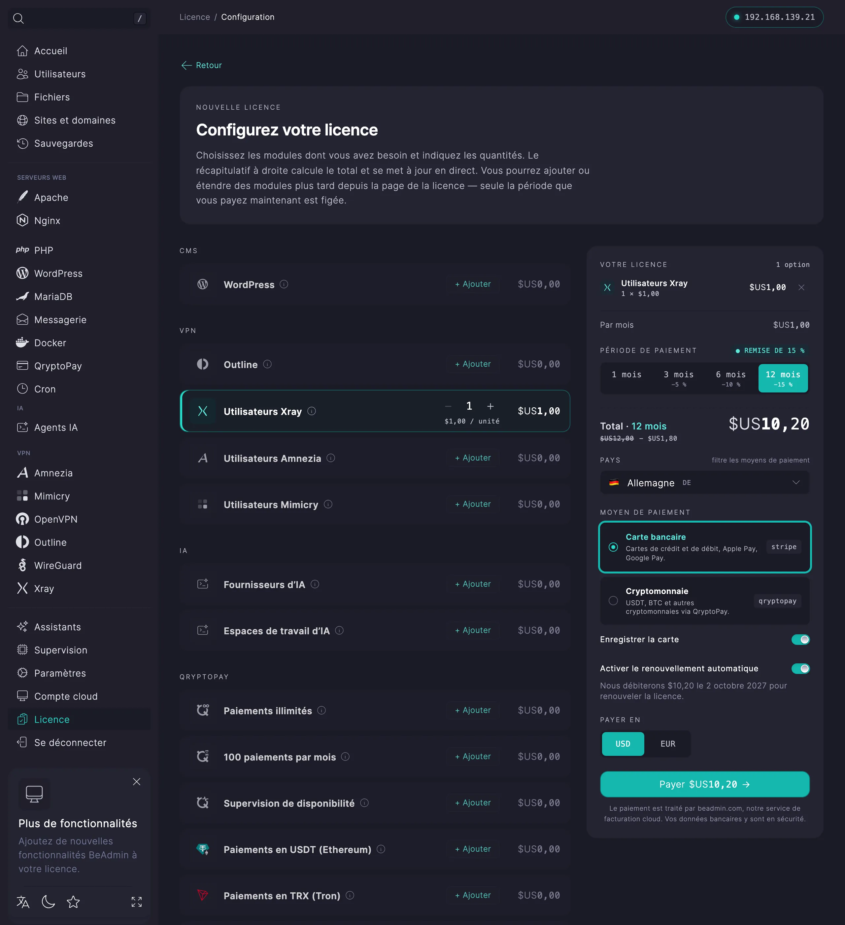Increase Utilisateurs Xray quantity with plus
Screen dimensions: 845x925
coord(490,406)
